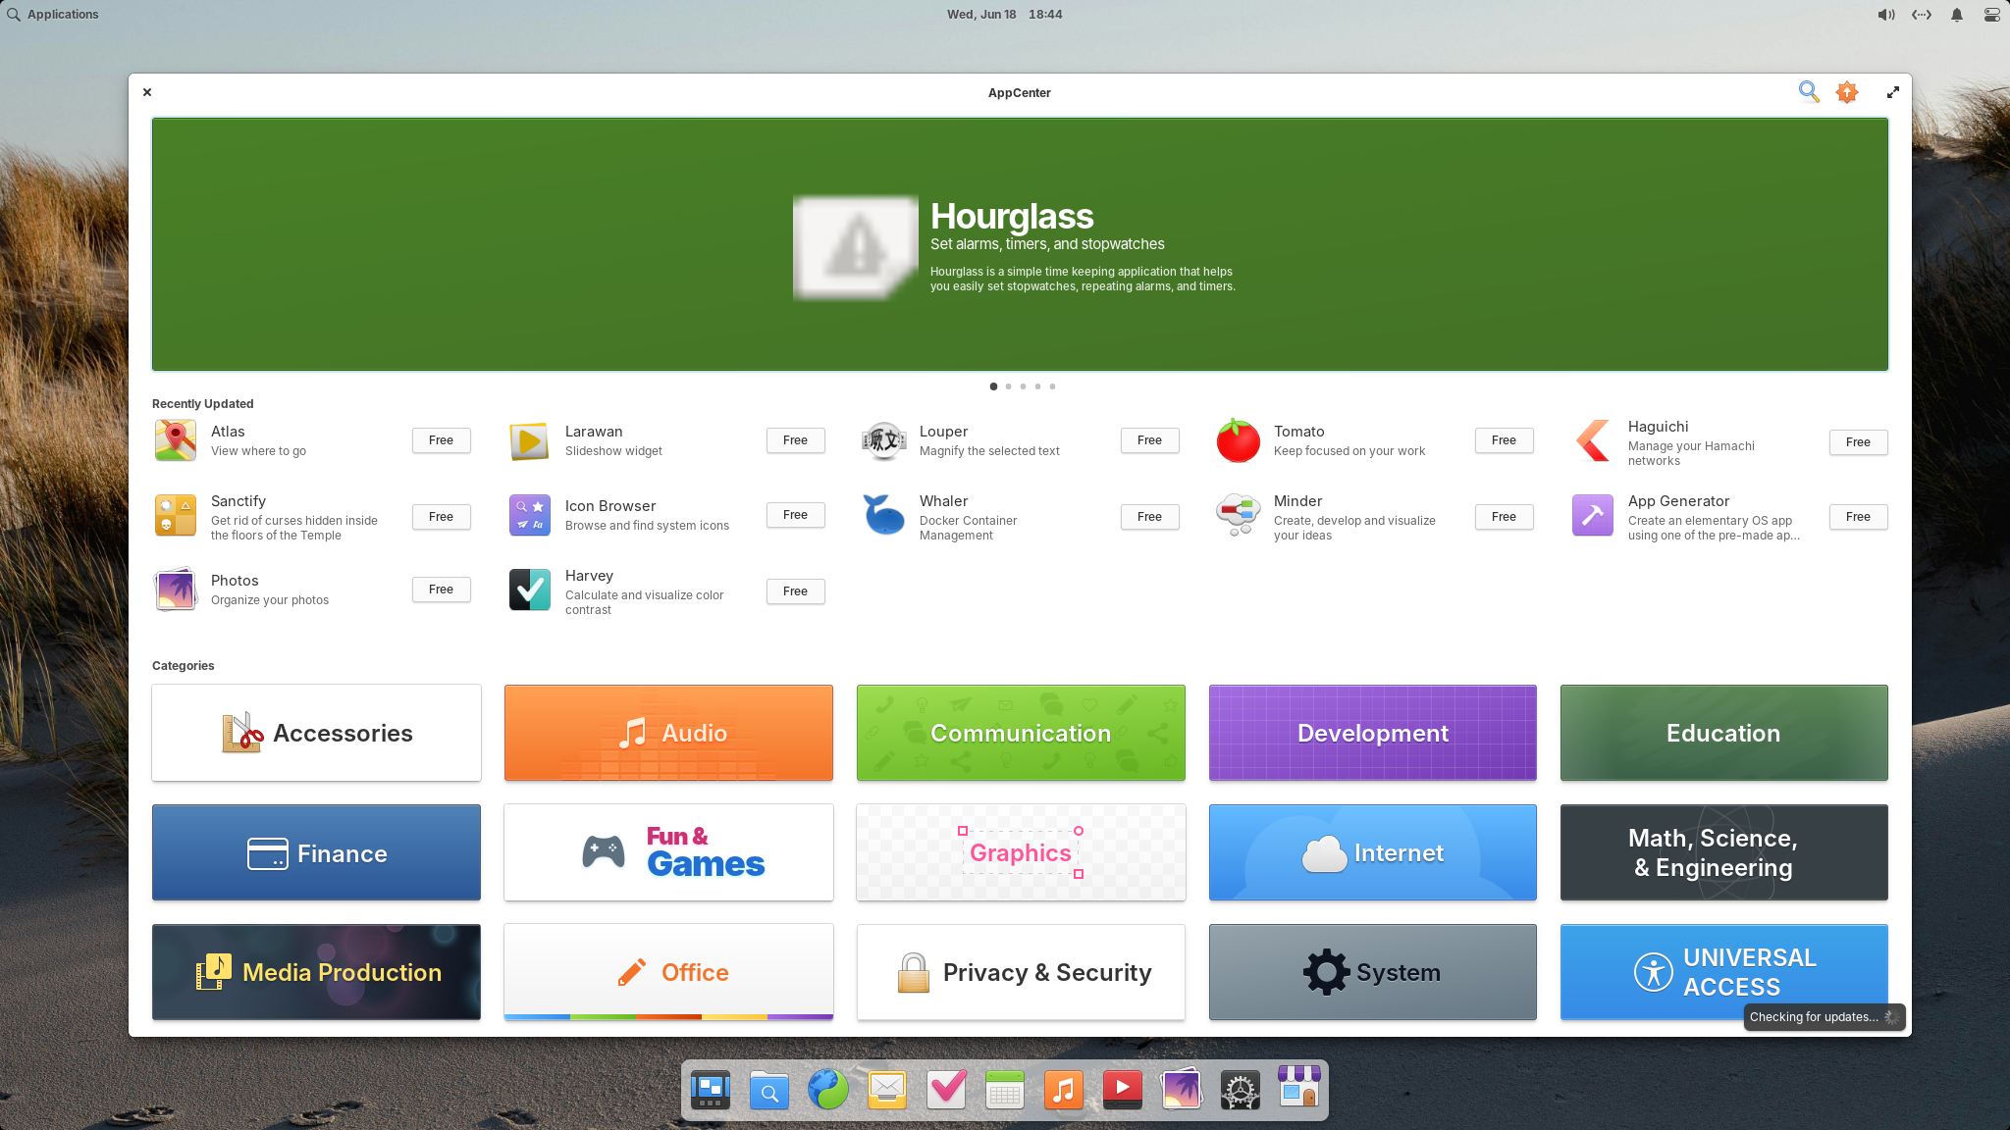Open System Settings from the dock

[1241, 1089]
